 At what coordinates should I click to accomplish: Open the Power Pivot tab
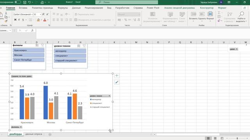coord(153,8)
